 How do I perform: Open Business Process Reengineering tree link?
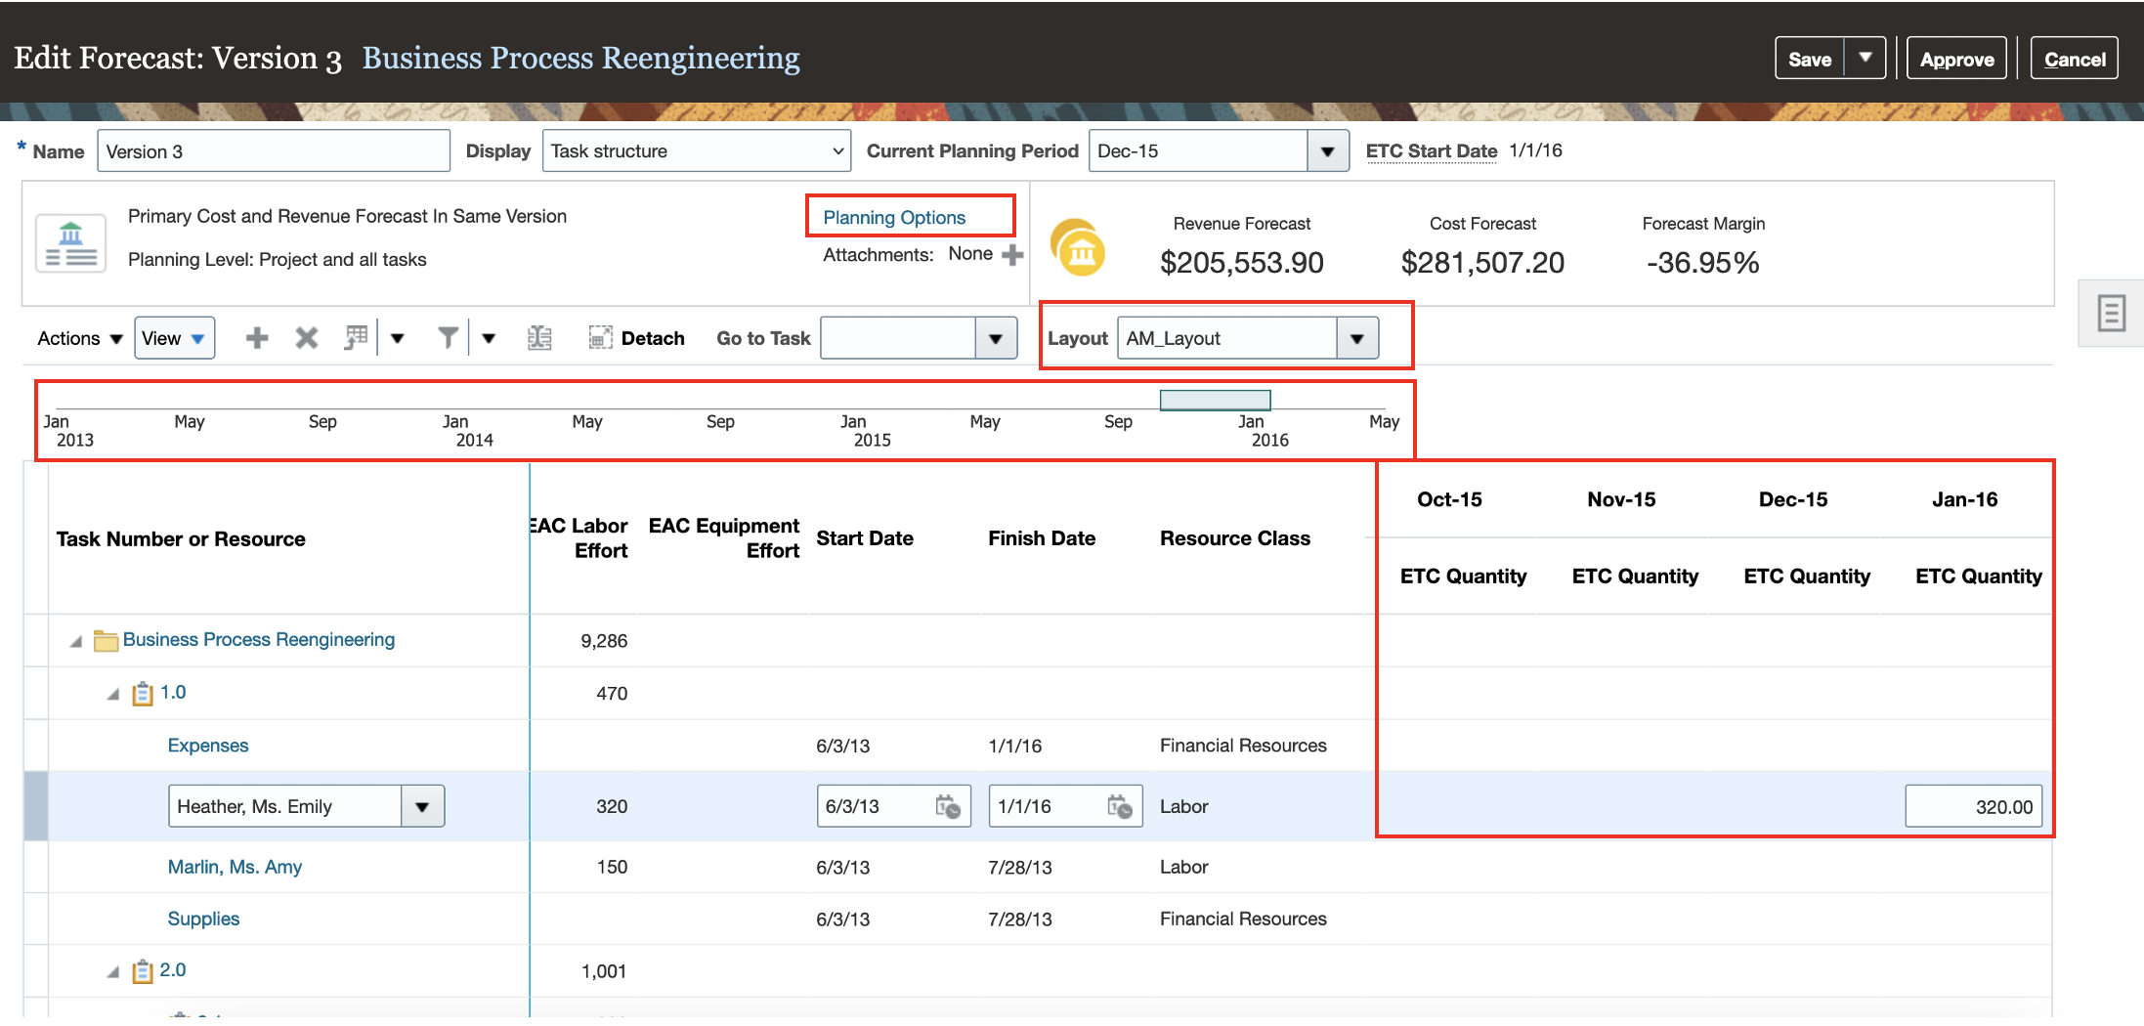click(x=259, y=640)
